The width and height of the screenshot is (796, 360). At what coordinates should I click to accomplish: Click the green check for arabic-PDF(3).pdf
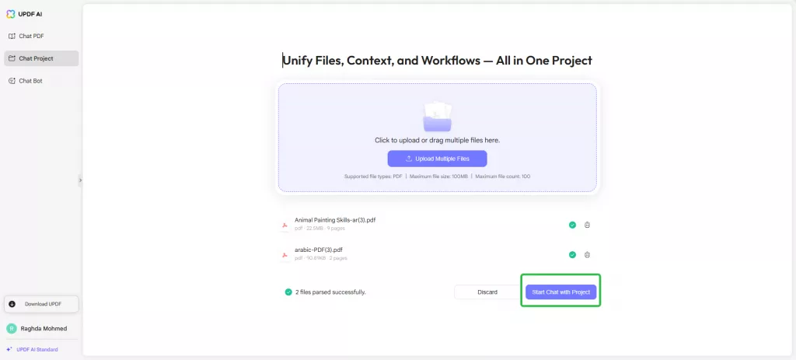pyautogui.click(x=572, y=254)
